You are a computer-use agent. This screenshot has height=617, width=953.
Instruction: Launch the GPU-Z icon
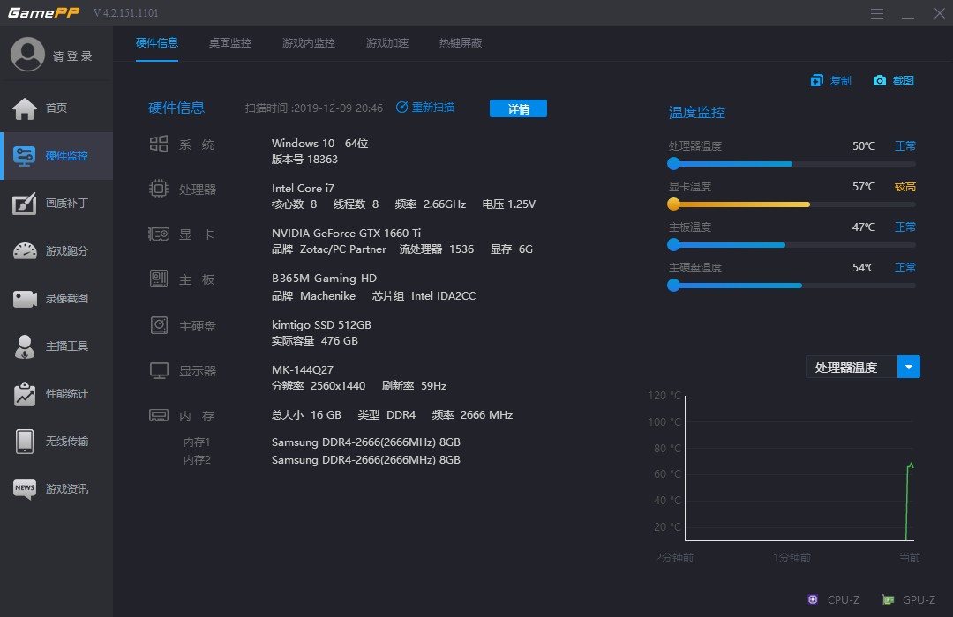pos(888,599)
